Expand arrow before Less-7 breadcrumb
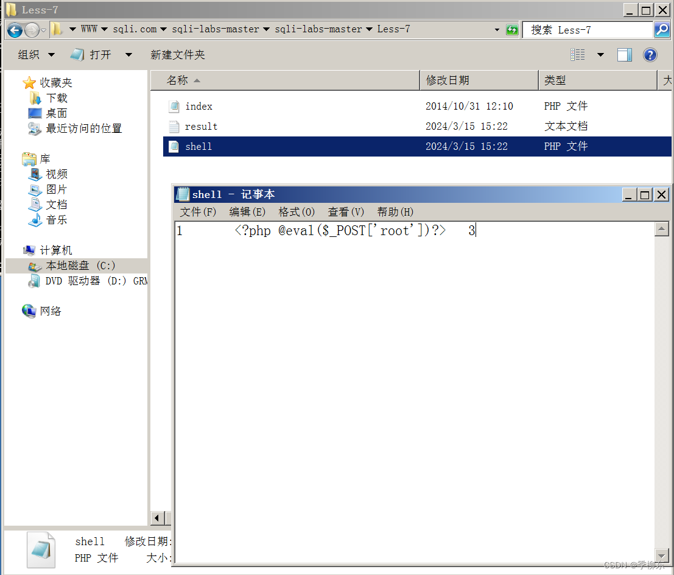Image resolution: width=674 pixels, height=575 pixels. (x=369, y=29)
